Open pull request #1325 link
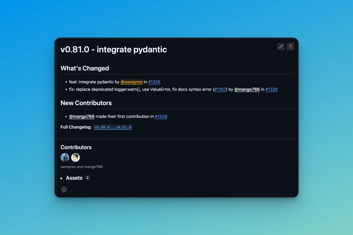 coord(154,82)
